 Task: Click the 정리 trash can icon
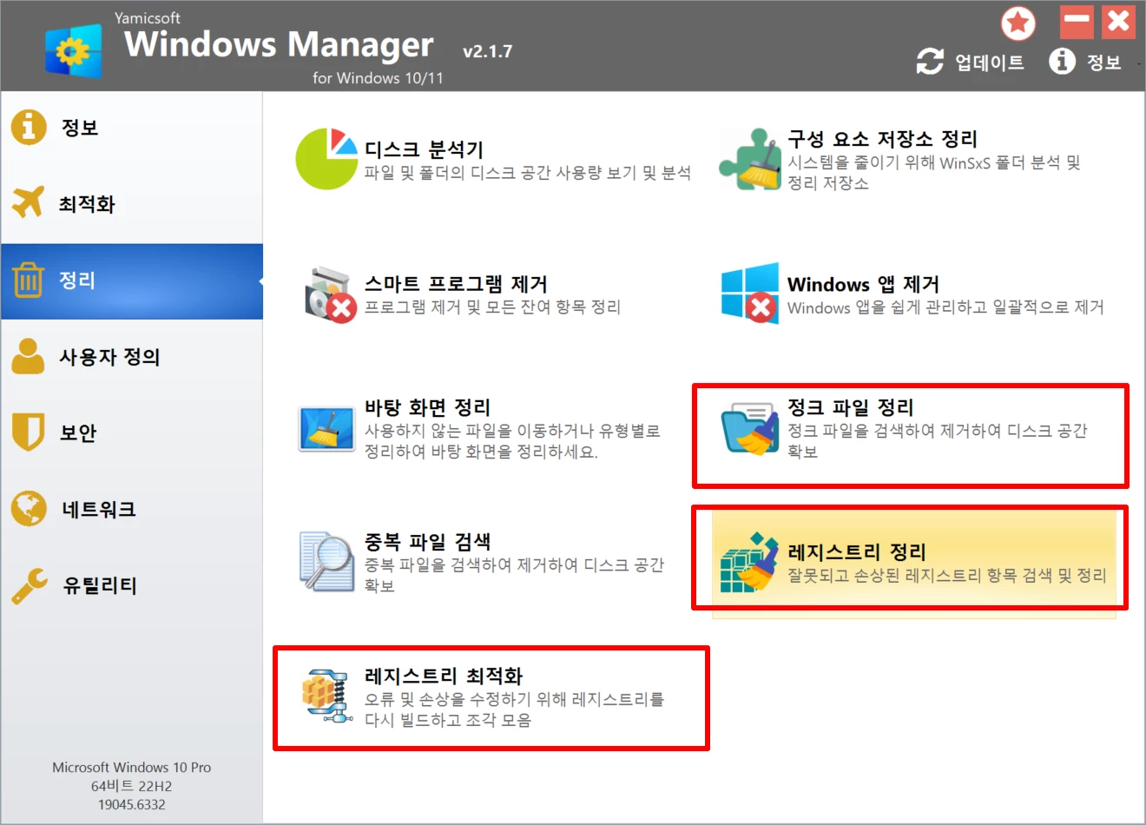click(28, 280)
